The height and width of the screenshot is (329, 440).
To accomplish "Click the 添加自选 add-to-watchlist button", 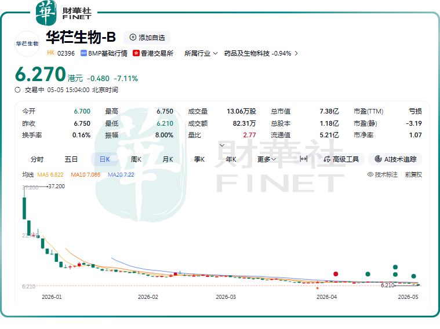I will click(x=147, y=38).
